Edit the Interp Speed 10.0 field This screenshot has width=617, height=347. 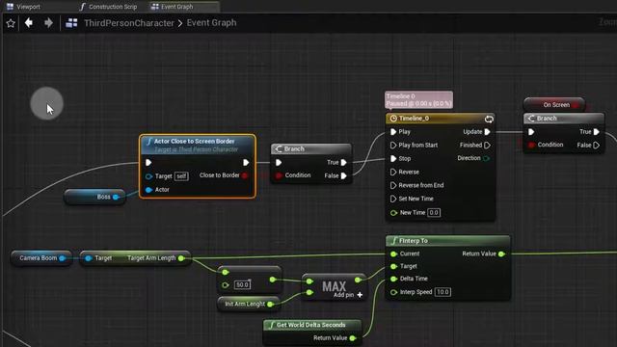click(443, 292)
